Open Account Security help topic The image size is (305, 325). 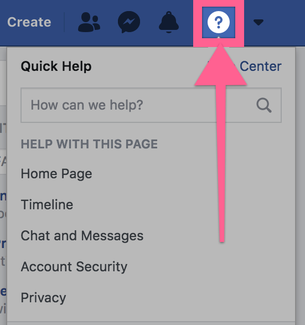tap(74, 267)
